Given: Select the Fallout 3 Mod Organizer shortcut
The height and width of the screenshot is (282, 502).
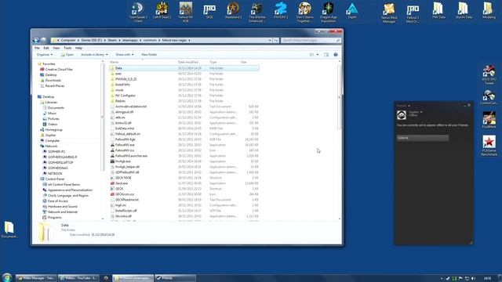Looking at the screenshot, I should [x=413, y=13].
